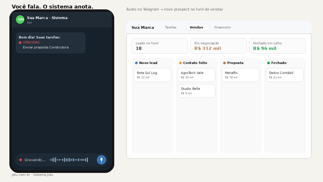Click the R$ 35 mil amount

click(x=187, y=77)
